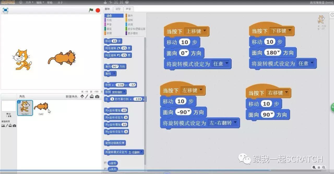The width and height of the screenshot is (334, 174).
Task: Select the delete scissors tool
Action: pos(111,2)
